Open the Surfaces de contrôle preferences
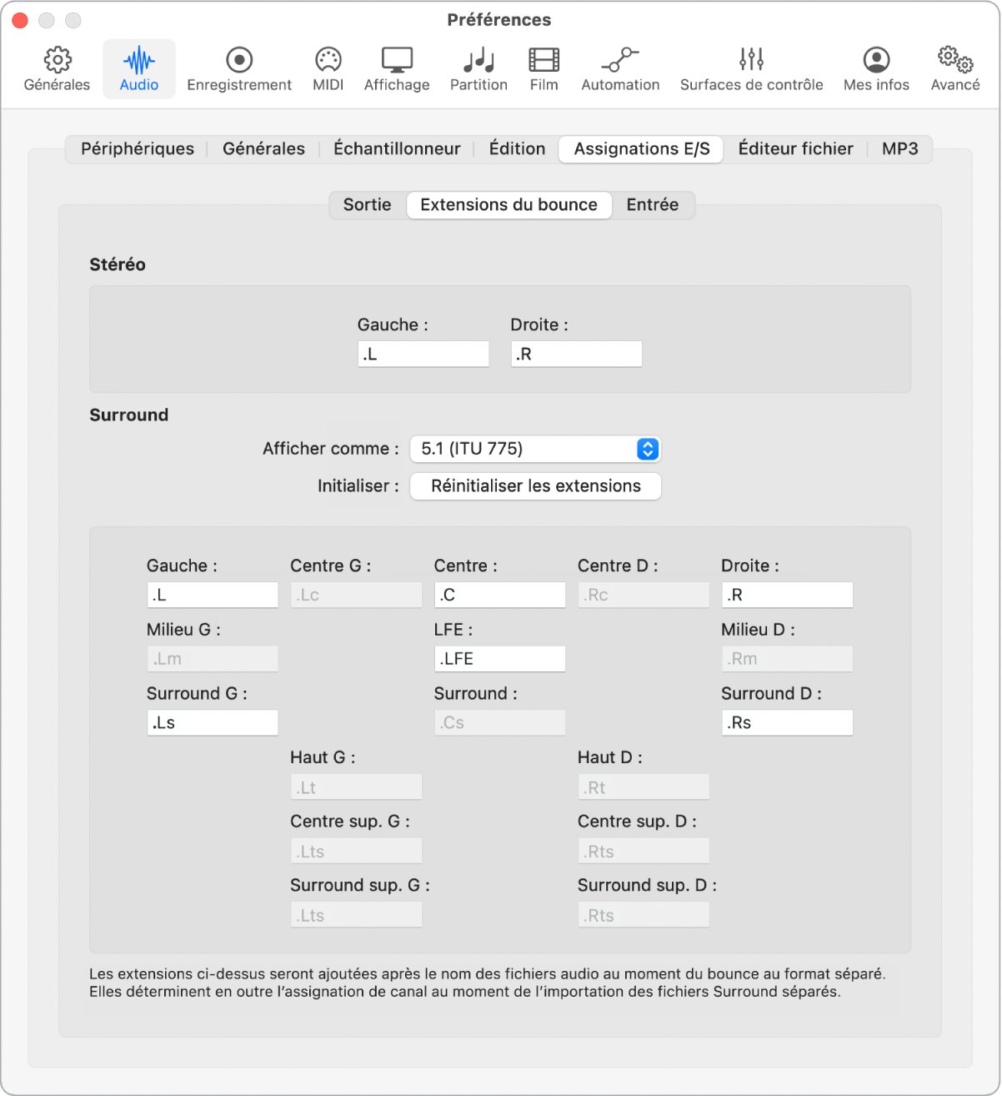The height and width of the screenshot is (1096, 1002). (751, 68)
